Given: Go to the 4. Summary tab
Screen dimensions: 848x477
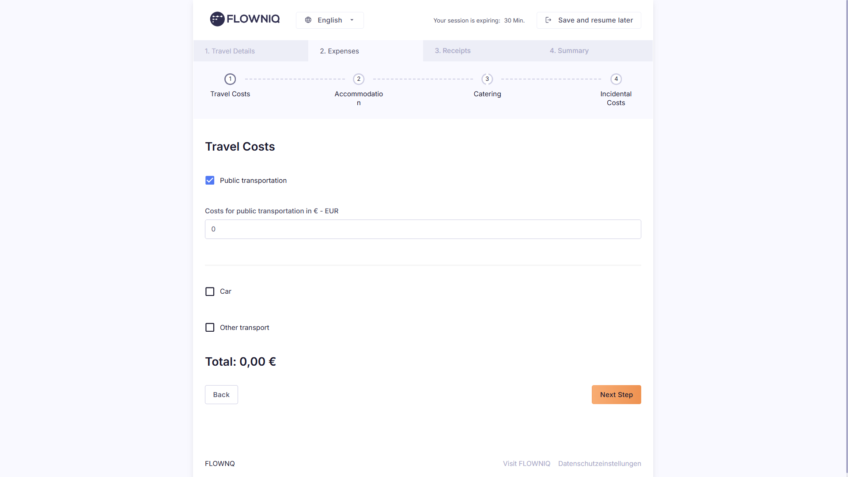Looking at the screenshot, I should coord(569,51).
